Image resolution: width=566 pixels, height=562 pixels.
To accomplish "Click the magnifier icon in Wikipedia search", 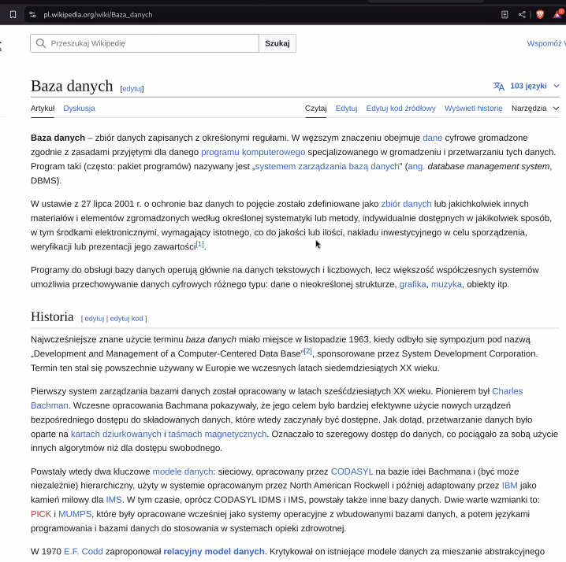I will (41, 43).
